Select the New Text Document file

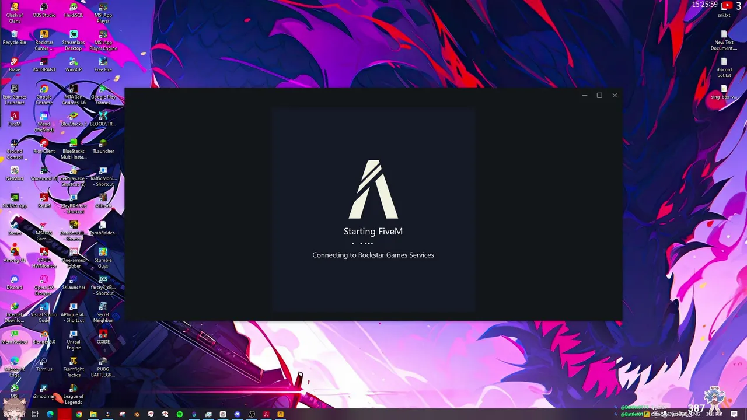(724, 40)
